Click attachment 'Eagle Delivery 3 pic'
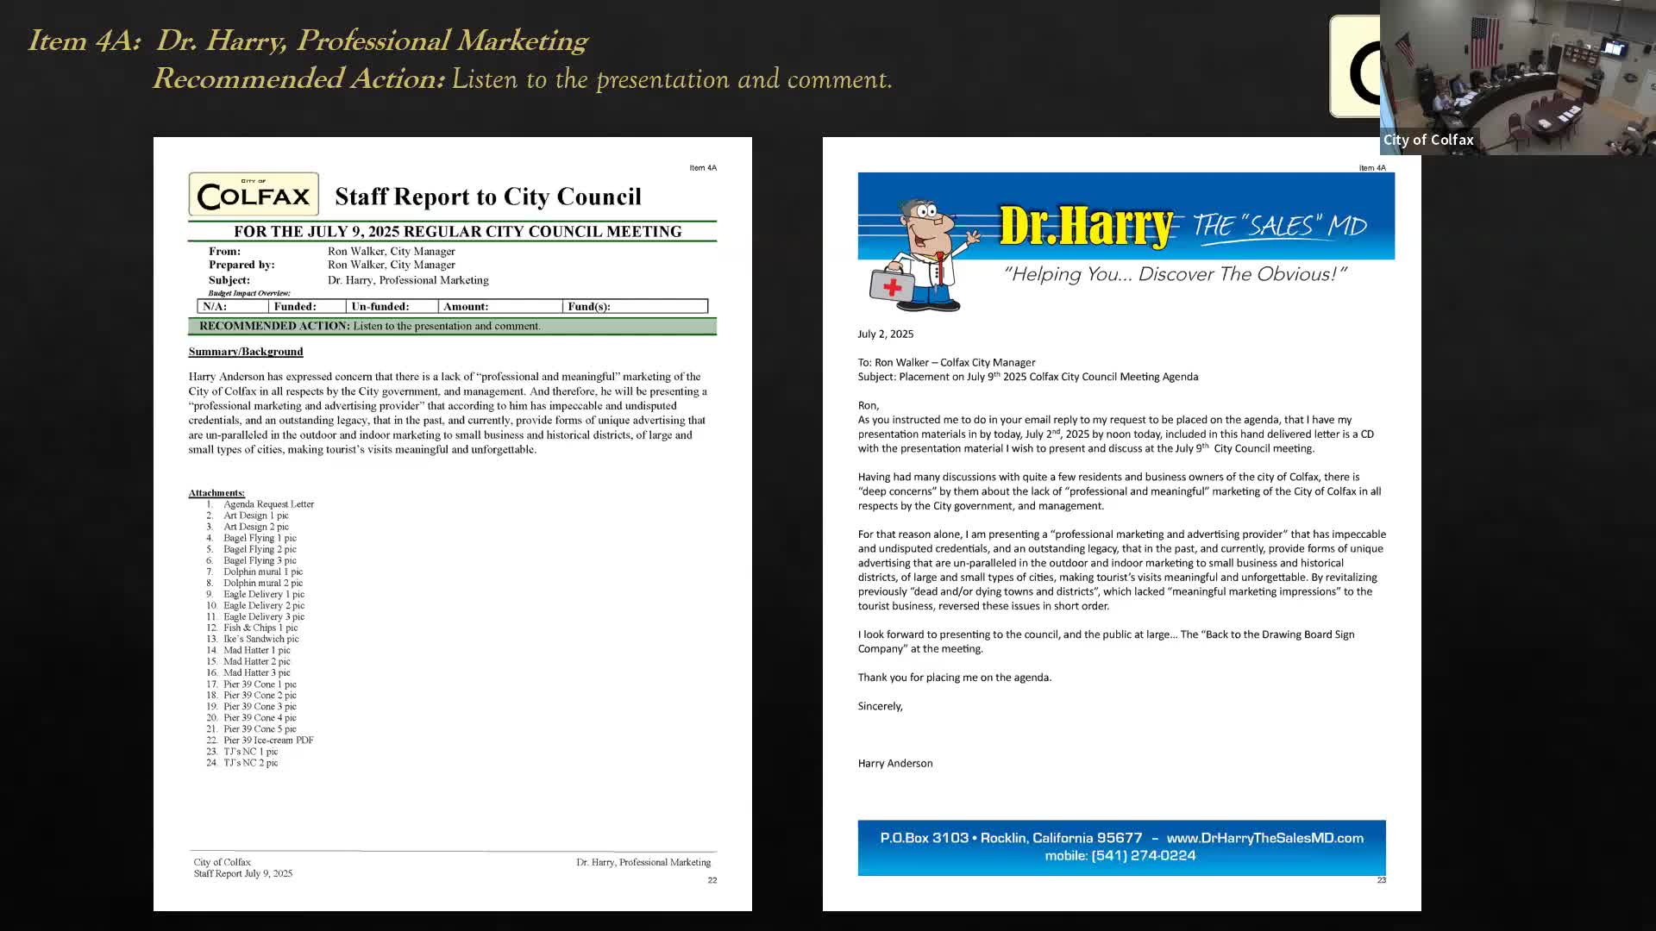This screenshot has height=931, width=1656. click(264, 616)
